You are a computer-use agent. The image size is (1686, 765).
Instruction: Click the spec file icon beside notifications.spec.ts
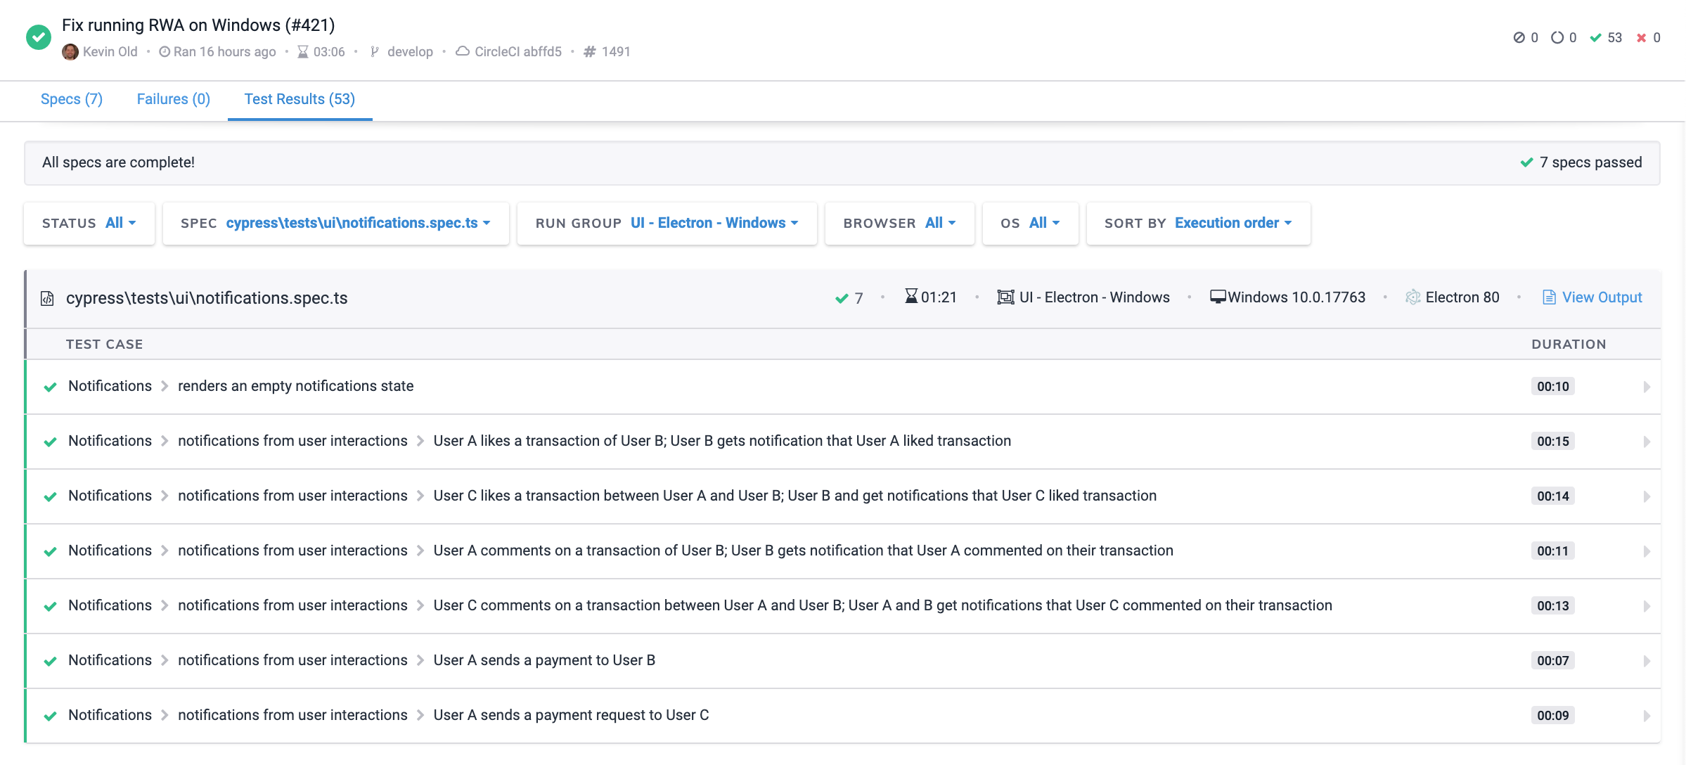coord(47,299)
